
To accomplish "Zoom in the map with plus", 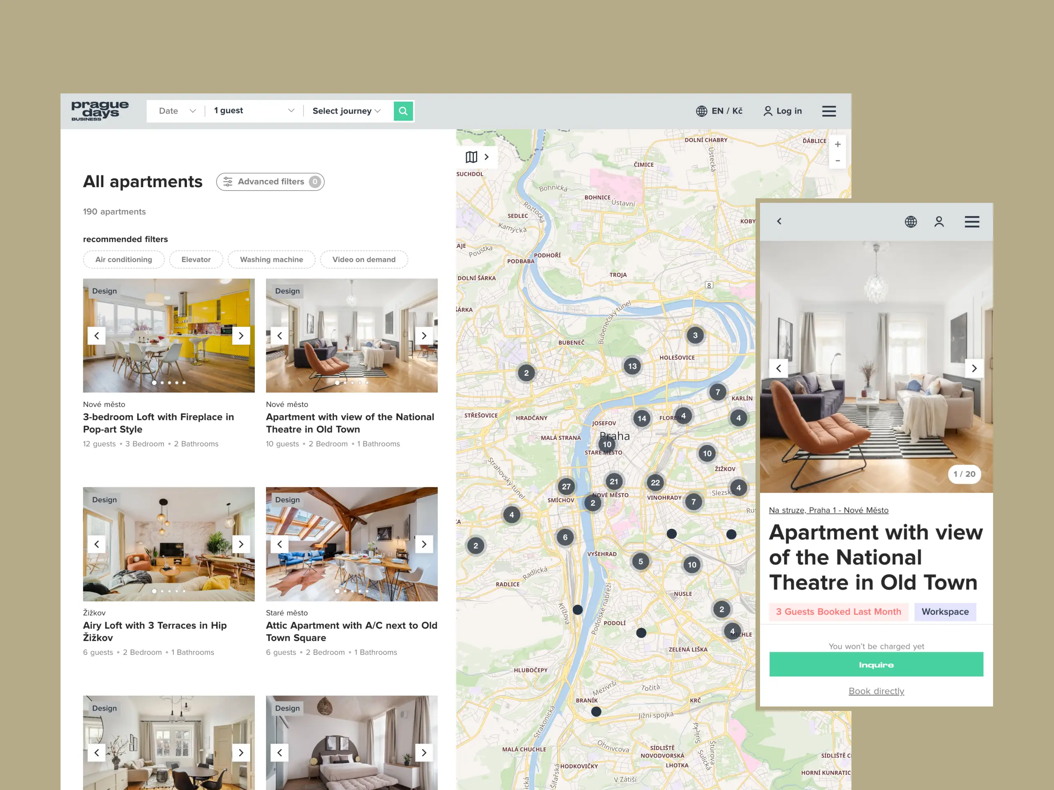I will [837, 144].
